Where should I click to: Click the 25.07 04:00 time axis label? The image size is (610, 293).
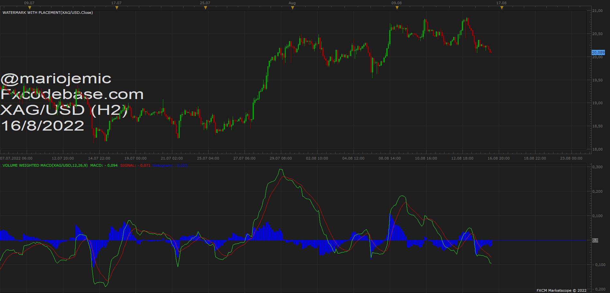(208, 158)
